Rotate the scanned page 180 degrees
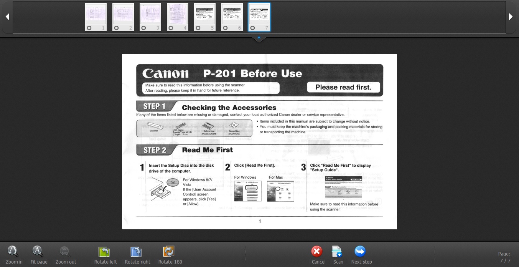Image resolution: width=519 pixels, height=267 pixels. (x=169, y=252)
